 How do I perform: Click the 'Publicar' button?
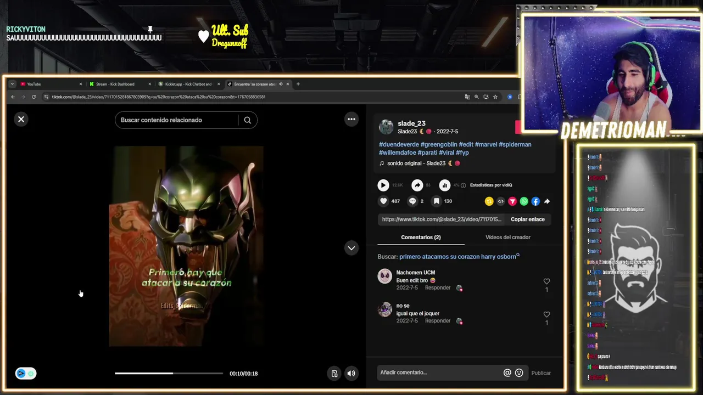click(540, 373)
